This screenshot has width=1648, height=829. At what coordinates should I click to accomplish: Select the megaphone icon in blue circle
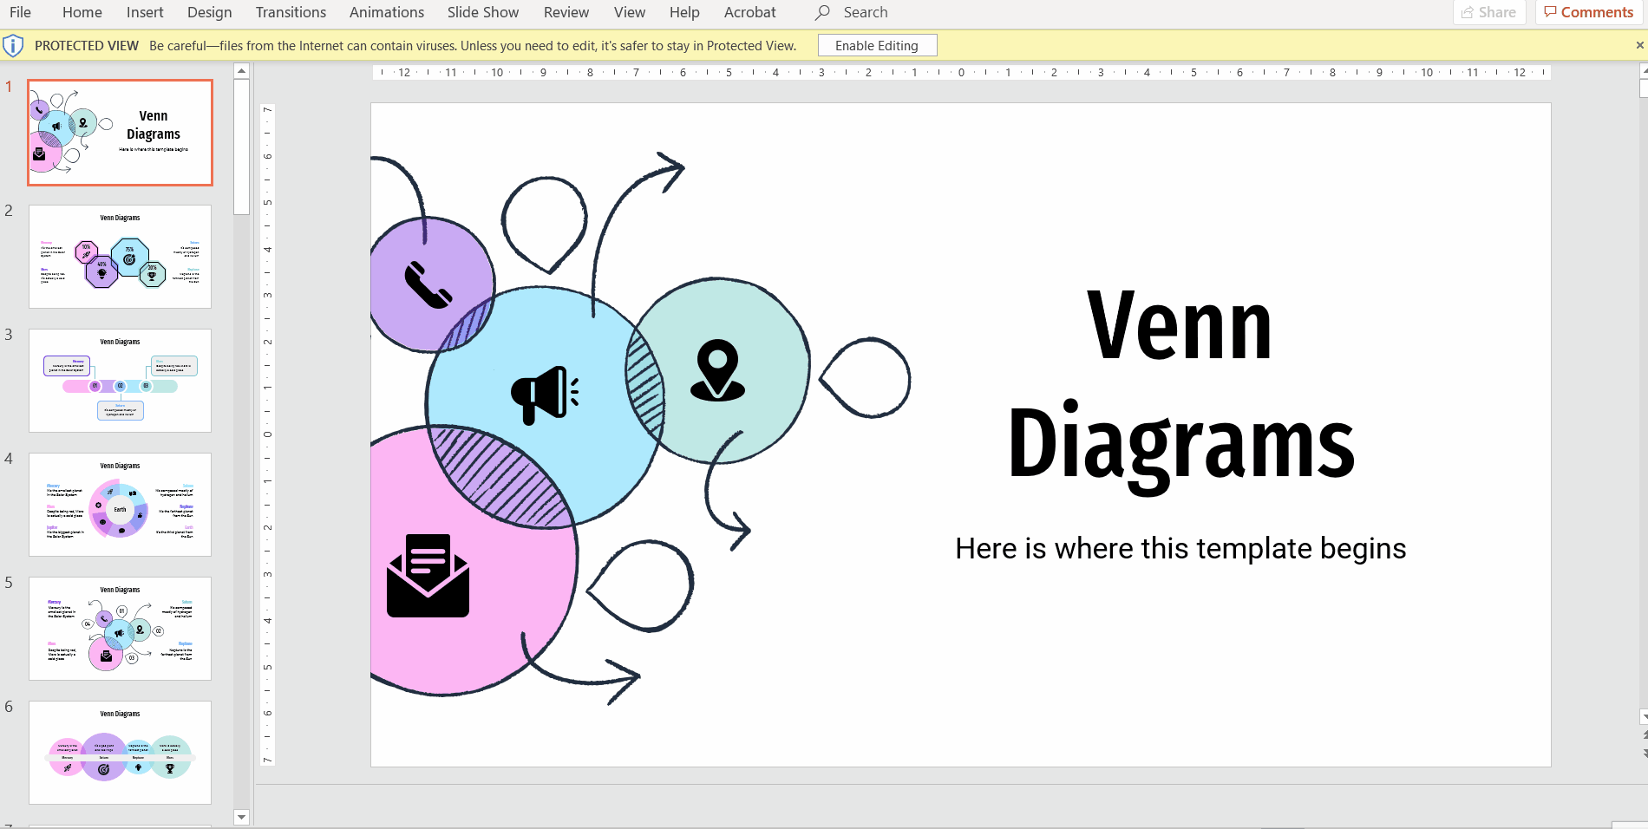tap(545, 395)
